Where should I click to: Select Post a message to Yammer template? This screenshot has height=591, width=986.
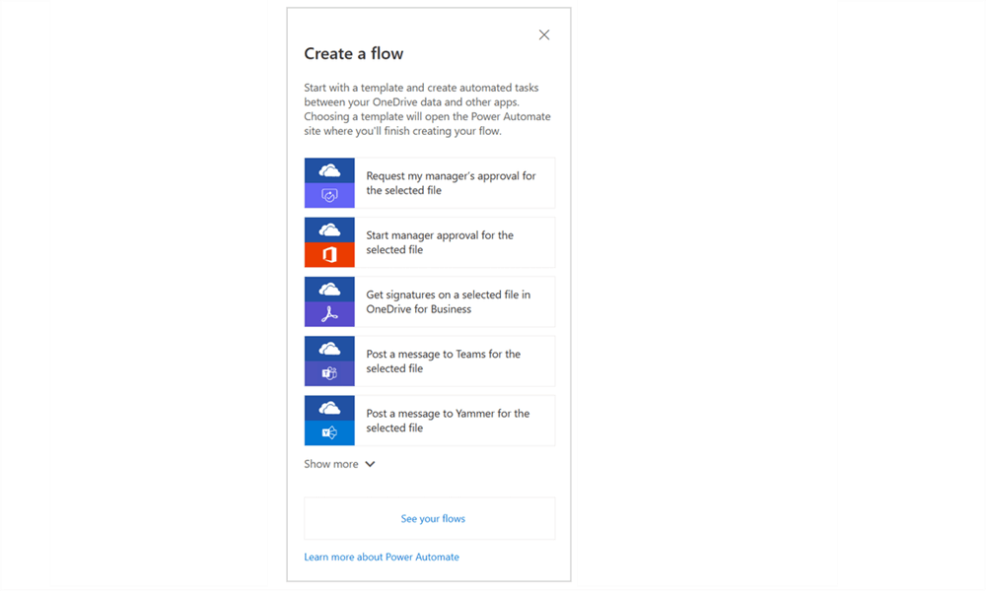448,421
